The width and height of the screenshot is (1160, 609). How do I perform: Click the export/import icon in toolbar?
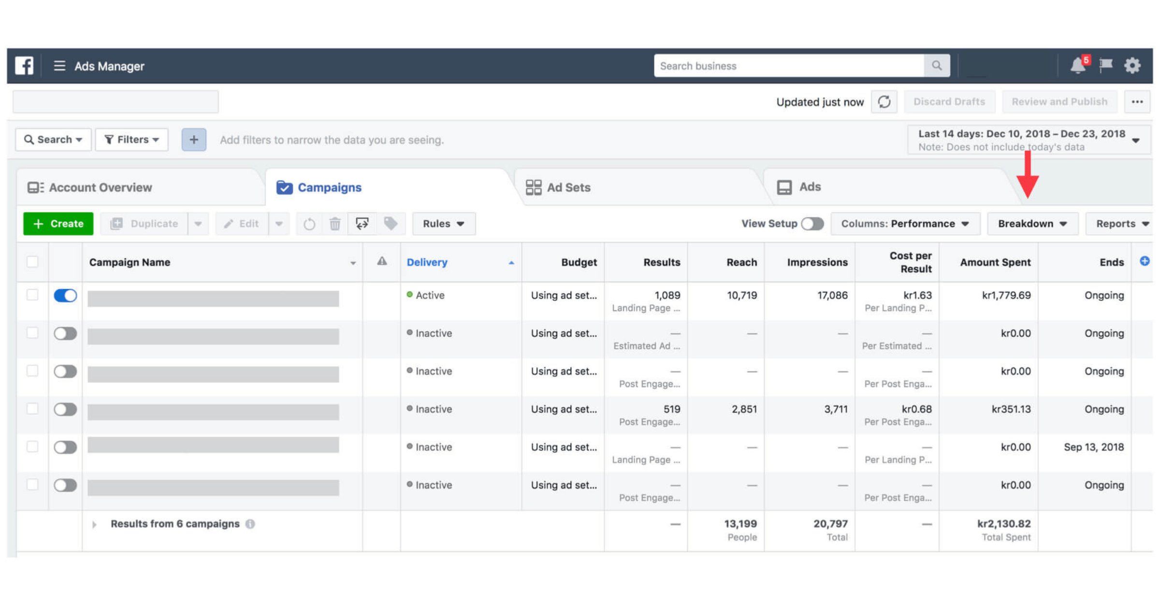tap(362, 224)
